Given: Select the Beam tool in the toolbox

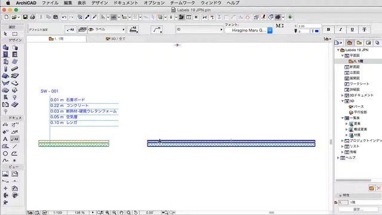Looking at the screenshot, I should [x=14, y=69].
